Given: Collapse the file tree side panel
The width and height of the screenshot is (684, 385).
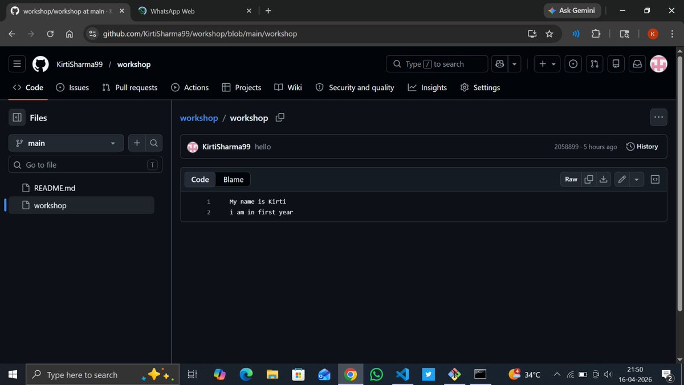Looking at the screenshot, I should (x=17, y=117).
